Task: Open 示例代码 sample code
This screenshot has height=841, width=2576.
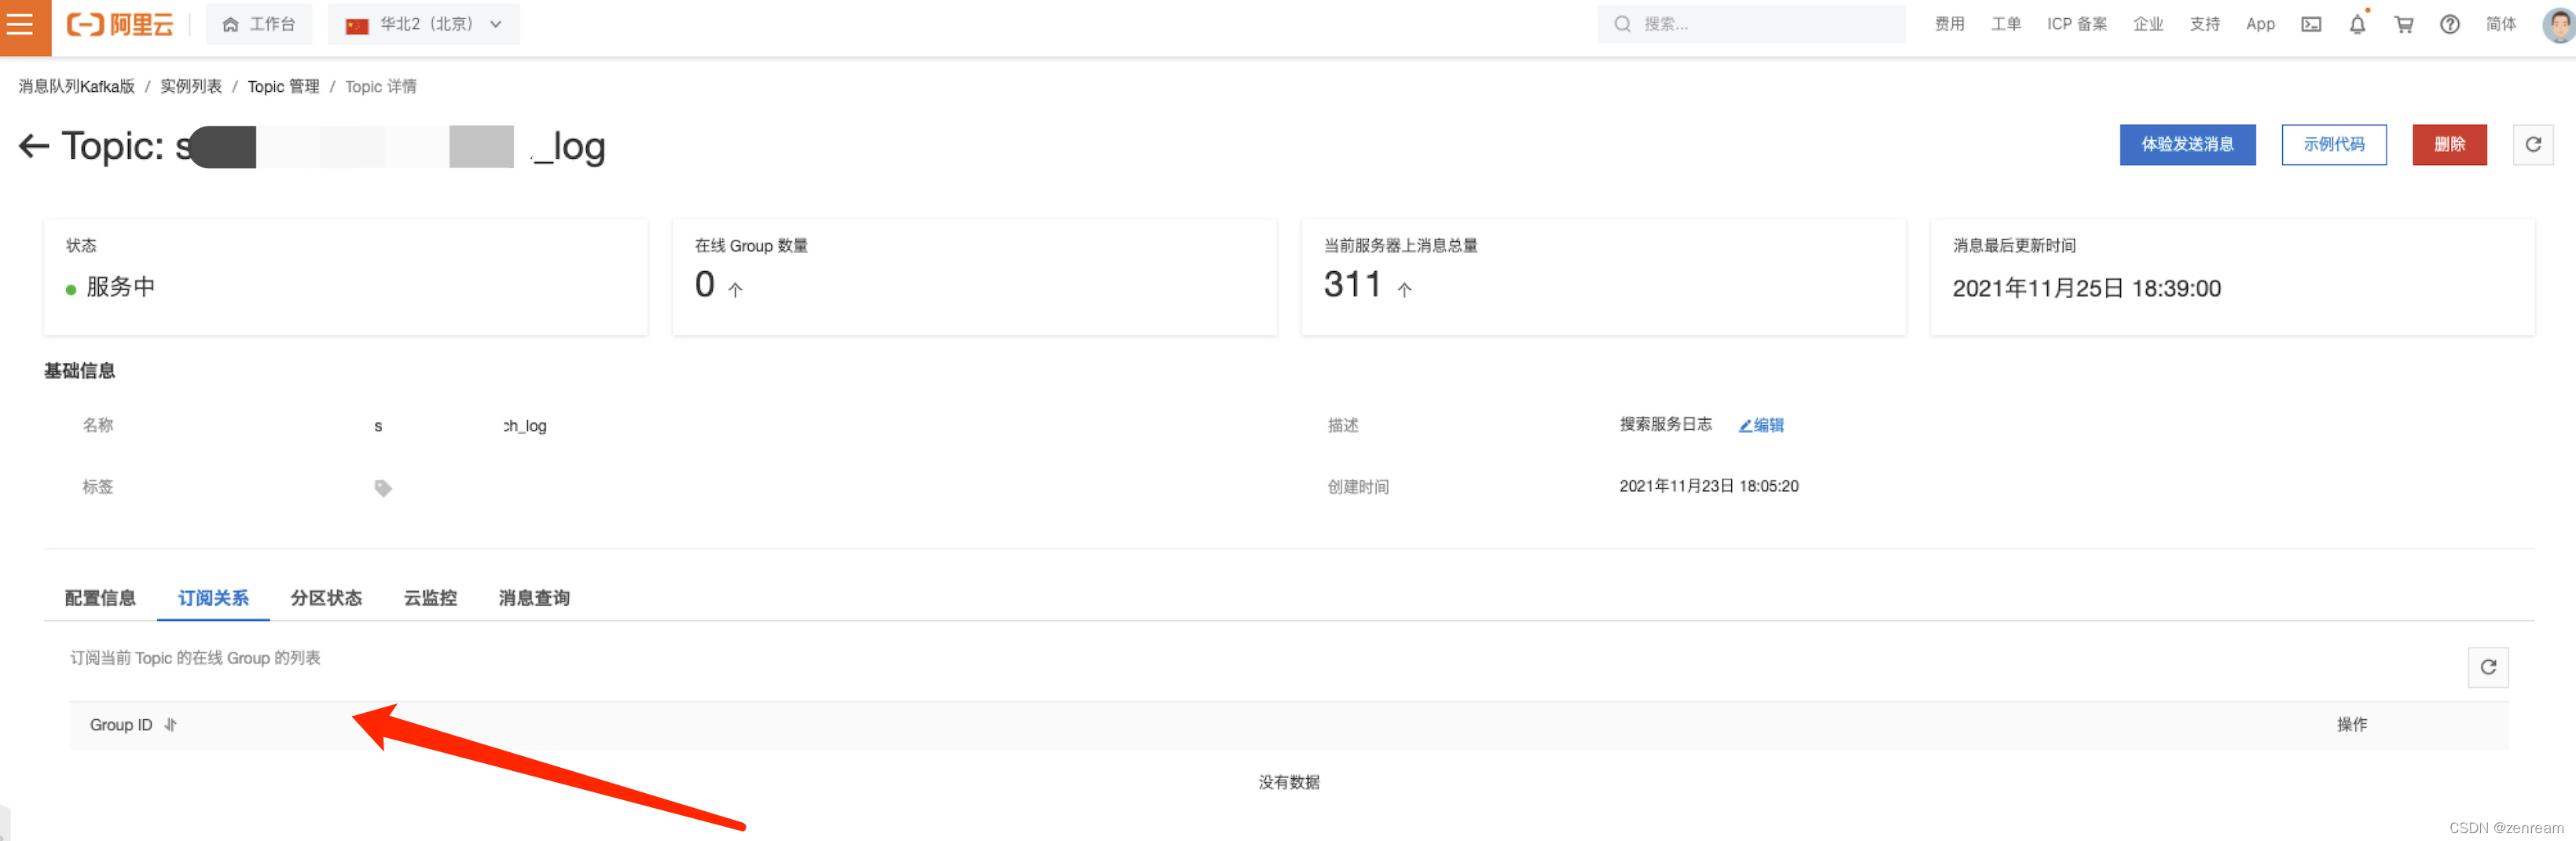Action: [x=2334, y=145]
